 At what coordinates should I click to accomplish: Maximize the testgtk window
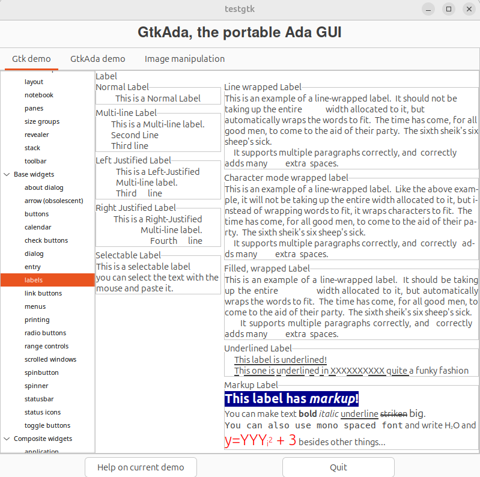(449, 9)
